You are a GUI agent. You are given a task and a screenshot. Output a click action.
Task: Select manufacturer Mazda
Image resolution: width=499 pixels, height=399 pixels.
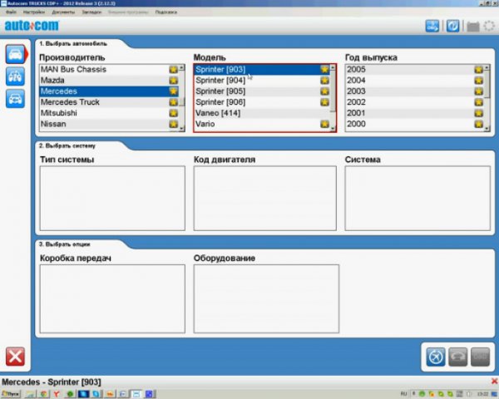point(109,80)
